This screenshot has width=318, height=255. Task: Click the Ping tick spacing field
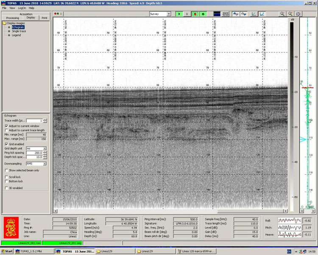pyautogui.click(x=35, y=153)
